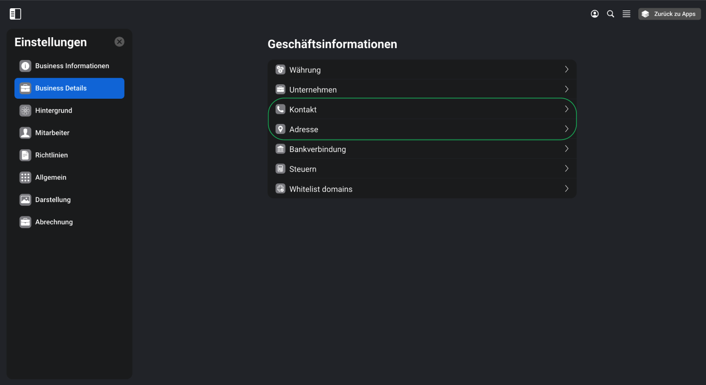This screenshot has height=385, width=706.
Task: Select Business Details in sidebar
Action: click(x=69, y=88)
